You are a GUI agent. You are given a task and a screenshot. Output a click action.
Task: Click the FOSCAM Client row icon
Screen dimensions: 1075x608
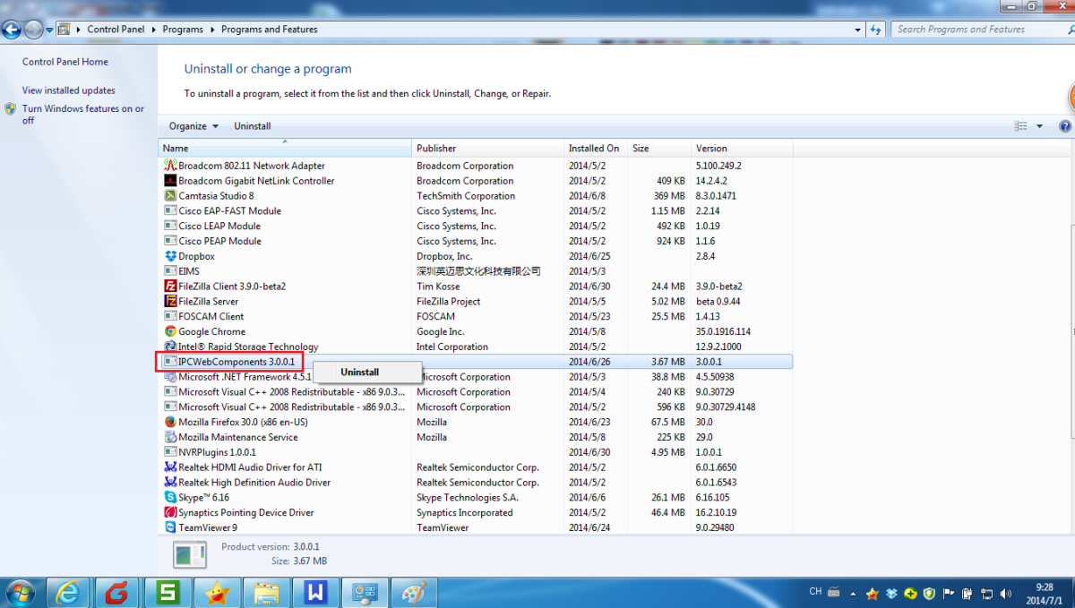[171, 316]
